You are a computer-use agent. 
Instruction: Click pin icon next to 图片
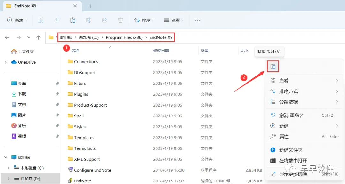[x=57, y=115]
